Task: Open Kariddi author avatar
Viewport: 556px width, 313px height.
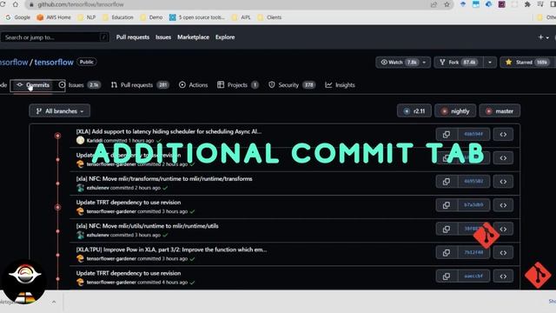Action: point(81,141)
